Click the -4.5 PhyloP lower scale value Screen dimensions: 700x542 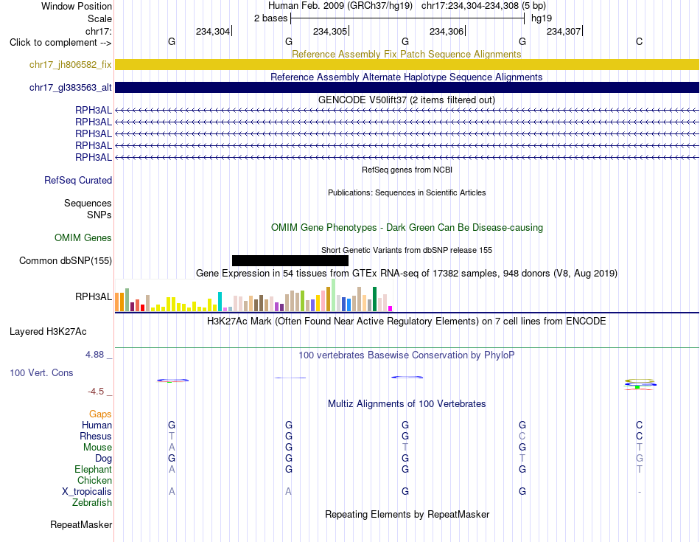(x=96, y=392)
